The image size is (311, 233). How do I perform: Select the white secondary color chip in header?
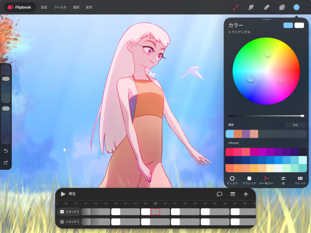(299, 25)
